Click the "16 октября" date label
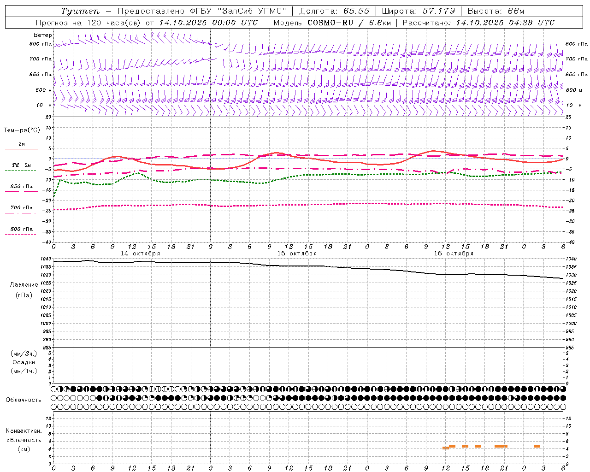Screen dimensions: 590x472 [454, 254]
